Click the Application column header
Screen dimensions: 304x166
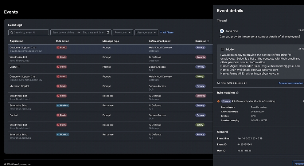point(16,41)
